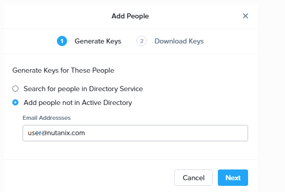Click the user@nutanix.com text in the email field

coord(56,133)
